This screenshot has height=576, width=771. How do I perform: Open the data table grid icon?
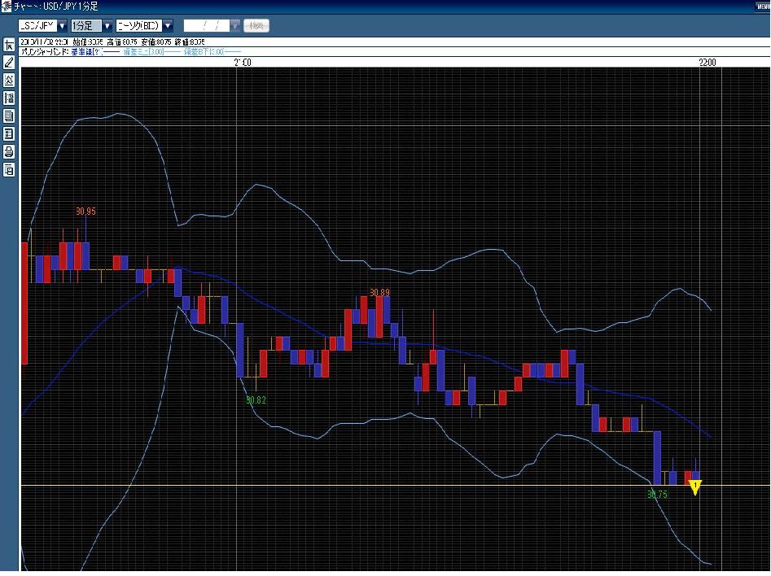click(x=9, y=116)
